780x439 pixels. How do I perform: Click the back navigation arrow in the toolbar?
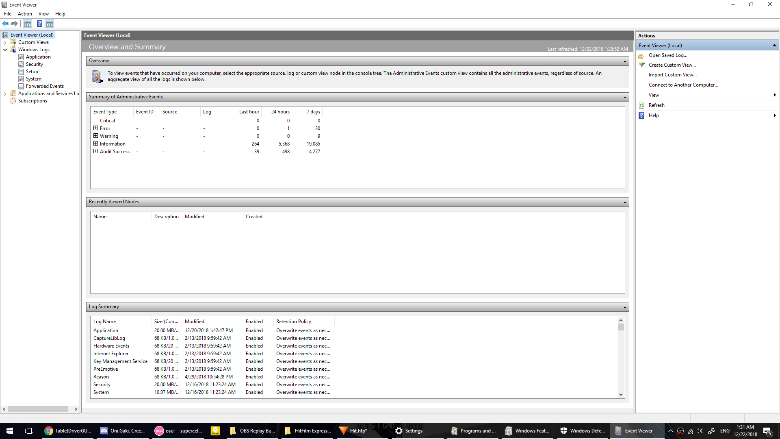coord(5,24)
